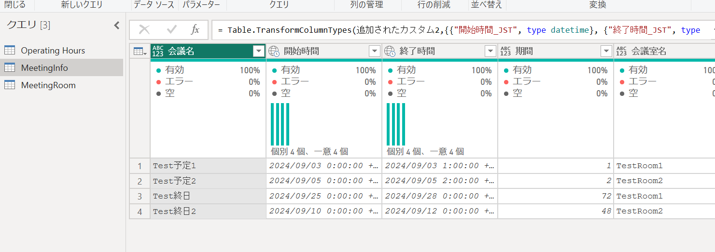Click the 期間 cell with value 72
The height and width of the screenshot is (252, 715).
[556, 196]
